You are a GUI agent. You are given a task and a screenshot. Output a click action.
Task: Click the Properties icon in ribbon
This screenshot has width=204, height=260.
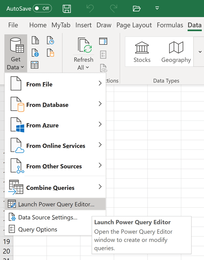point(103,54)
